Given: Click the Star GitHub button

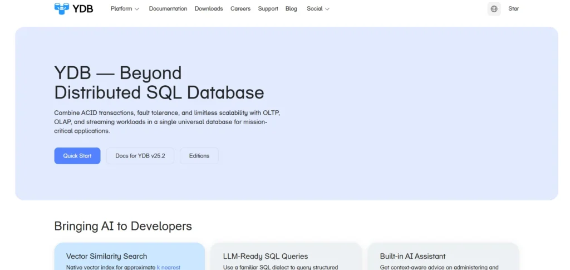Looking at the screenshot, I should (513, 9).
